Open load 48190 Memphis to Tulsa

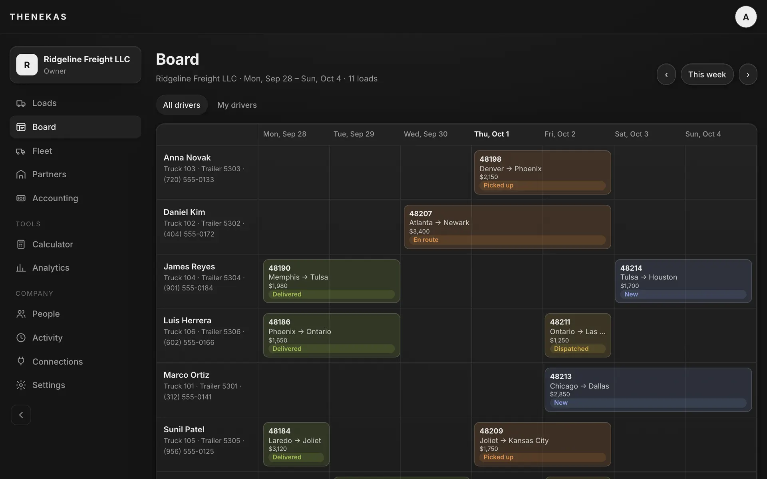pos(331,281)
